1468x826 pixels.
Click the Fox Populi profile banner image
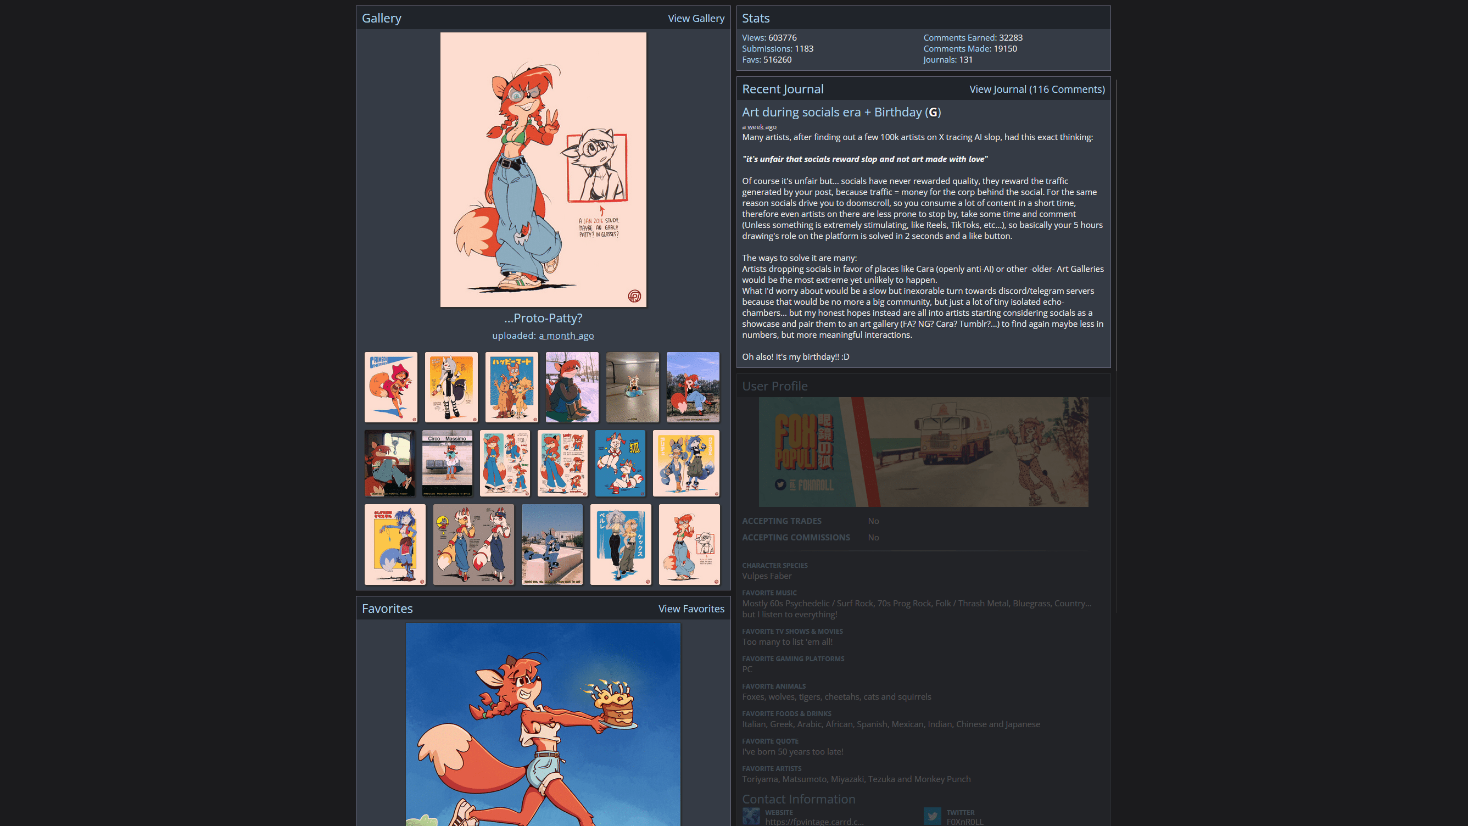point(923,452)
